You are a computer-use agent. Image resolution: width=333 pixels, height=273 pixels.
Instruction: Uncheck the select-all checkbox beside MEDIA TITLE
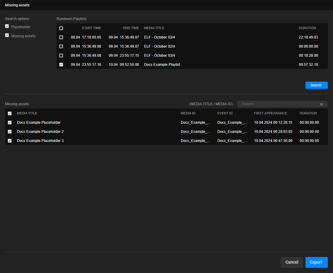click(x=9, y=113)
